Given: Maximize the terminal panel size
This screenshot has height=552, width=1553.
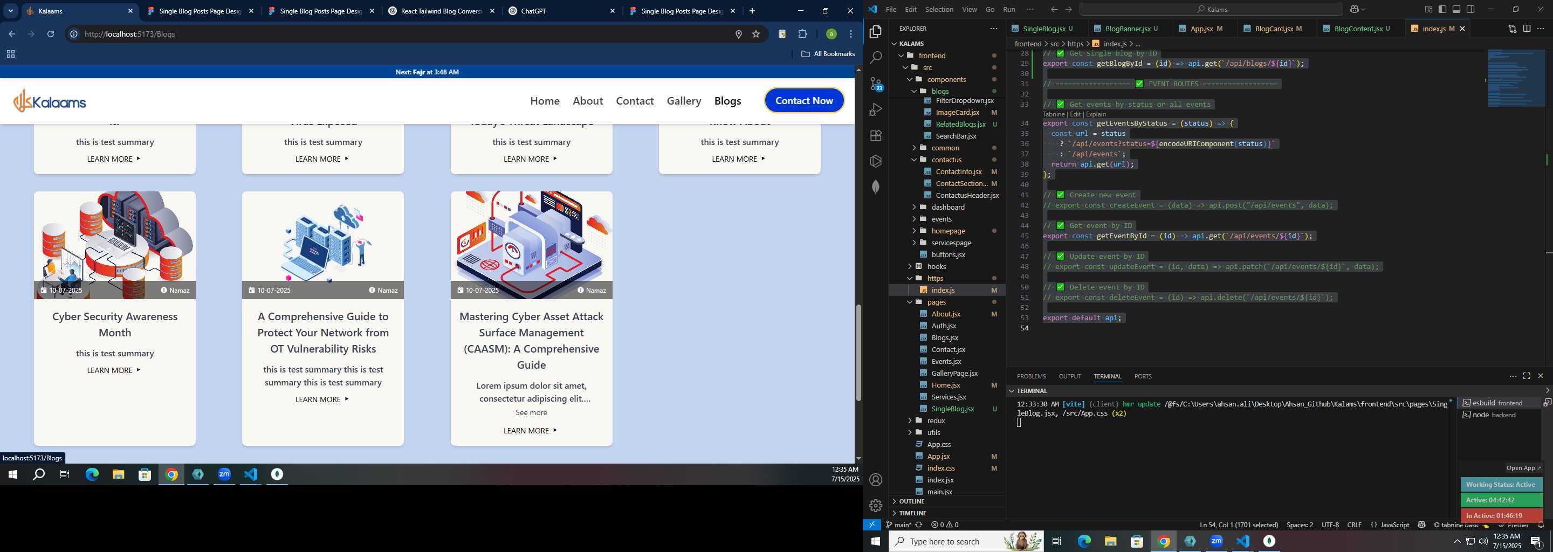Looking at the screenshot, I should pyautogui.click(x=1527, y=376).
